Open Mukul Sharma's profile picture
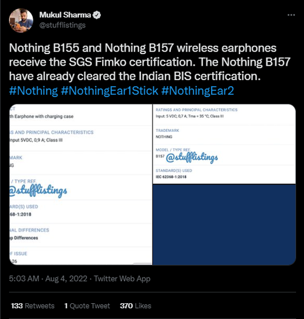 coord(21,20)
